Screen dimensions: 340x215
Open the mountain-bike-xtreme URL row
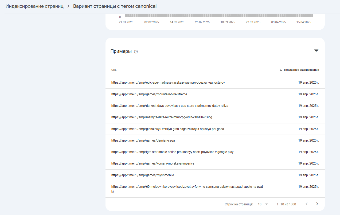(x=149, y=94)
